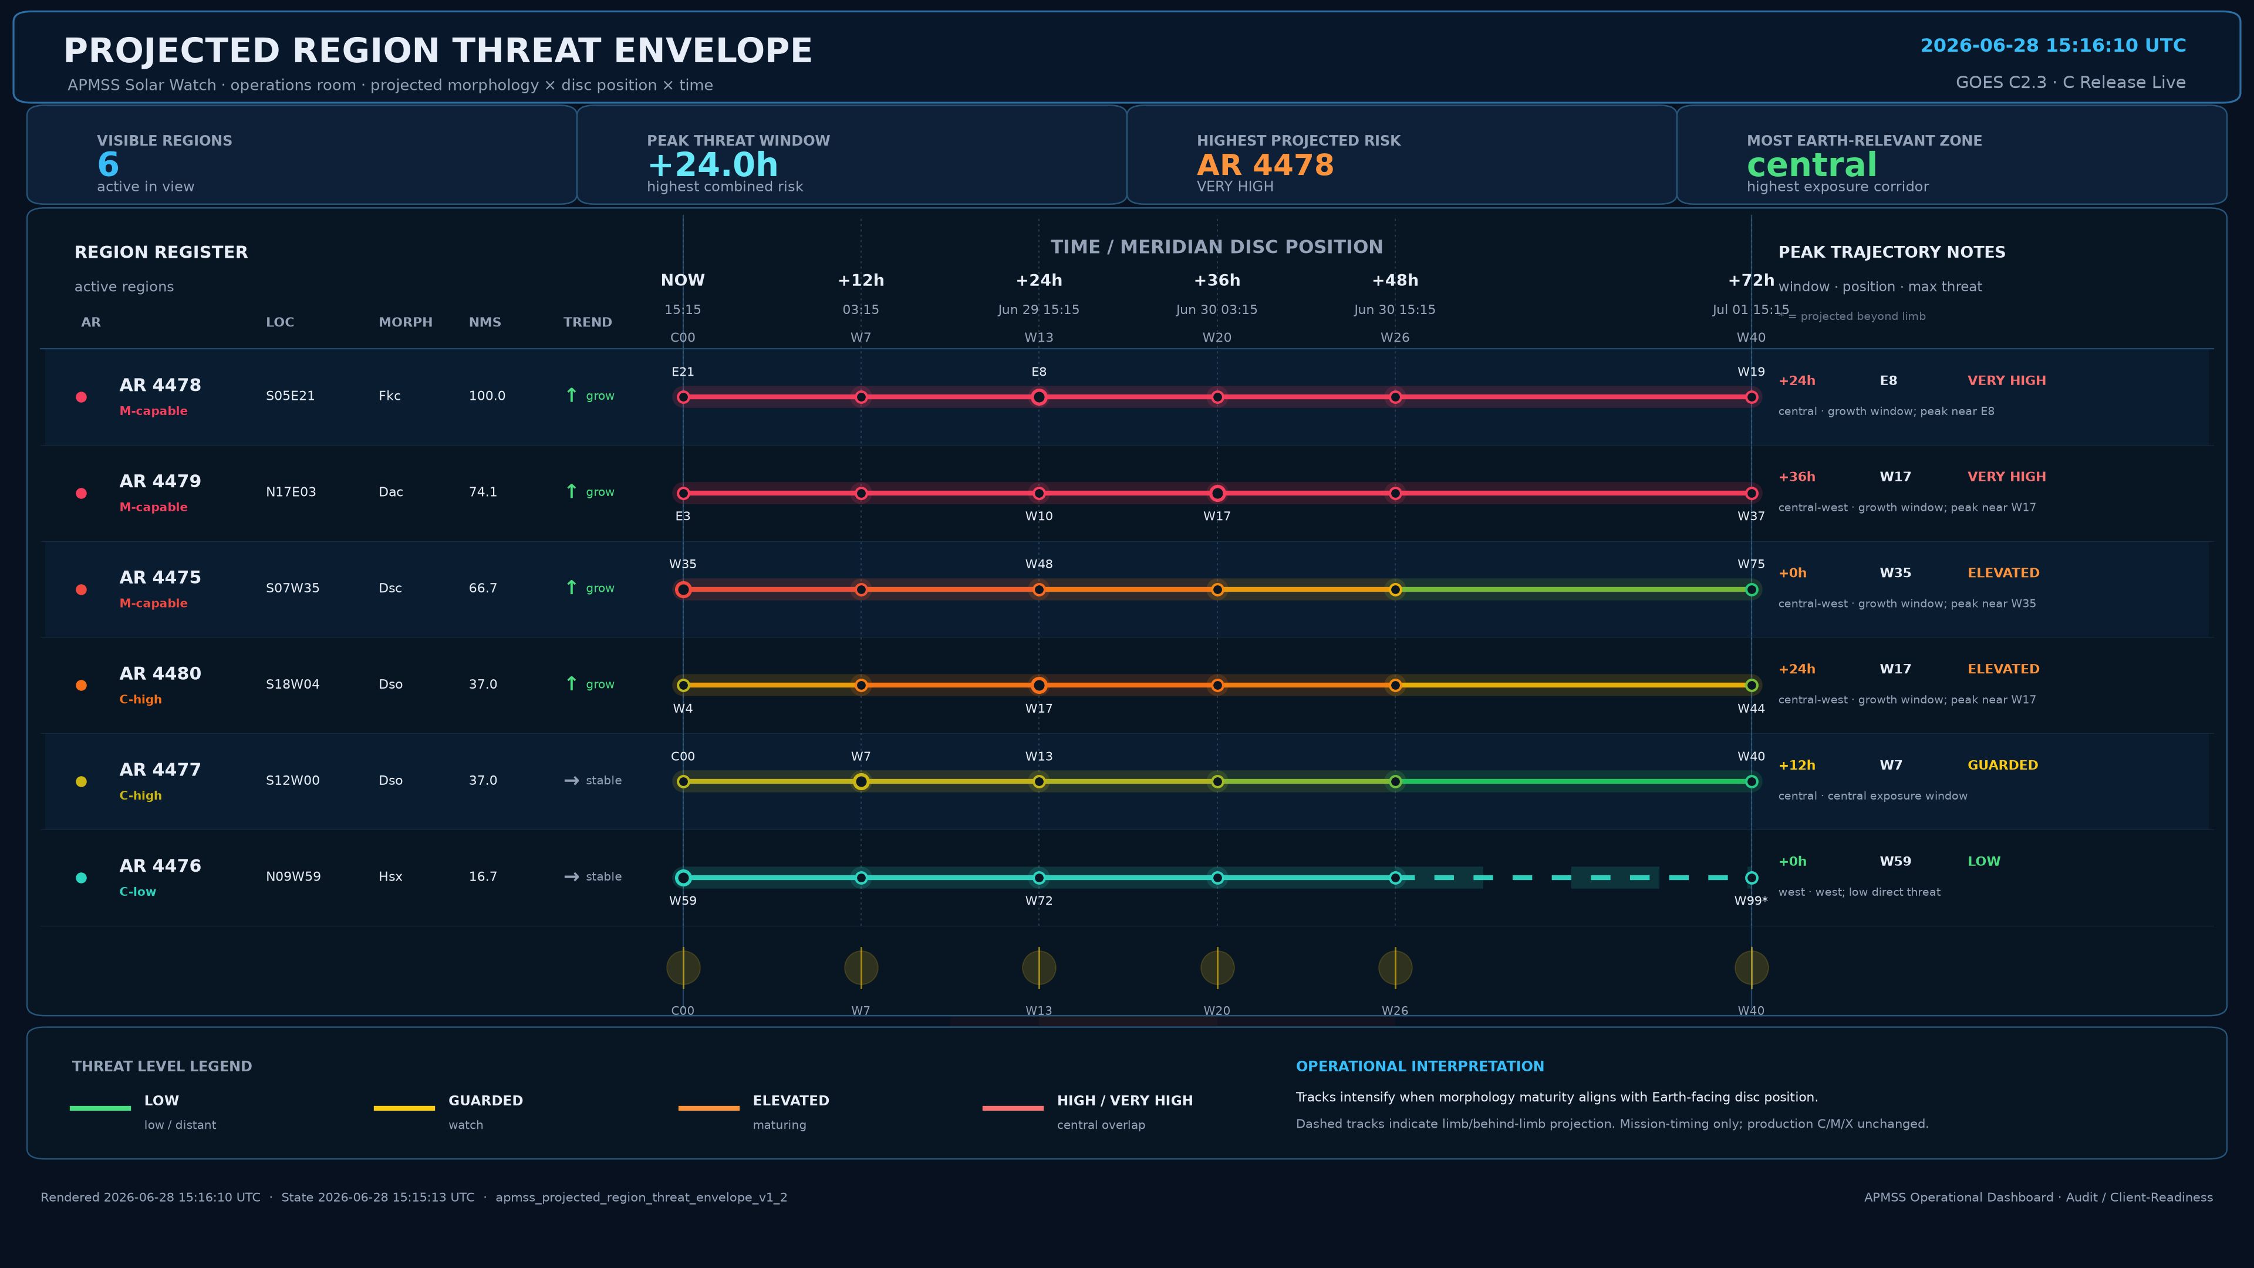Click the red status dot for AR 4479
2254x1268 pixels.
click(82, 494)
